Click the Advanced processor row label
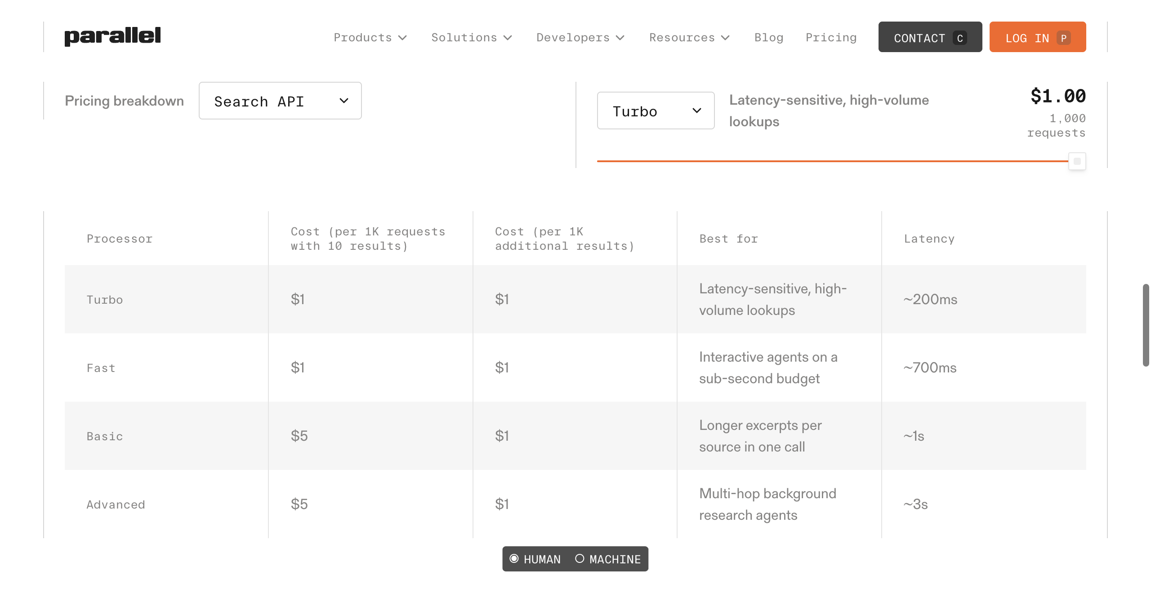The width and height of the screenshot is (1151, 593). click(116, 504)
